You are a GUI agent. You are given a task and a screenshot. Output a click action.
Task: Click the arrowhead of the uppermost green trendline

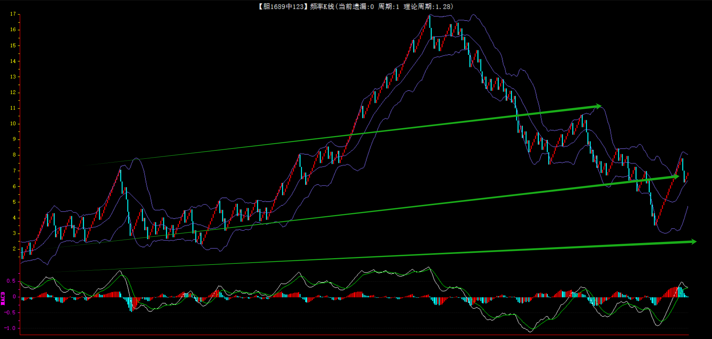point(598,106)
